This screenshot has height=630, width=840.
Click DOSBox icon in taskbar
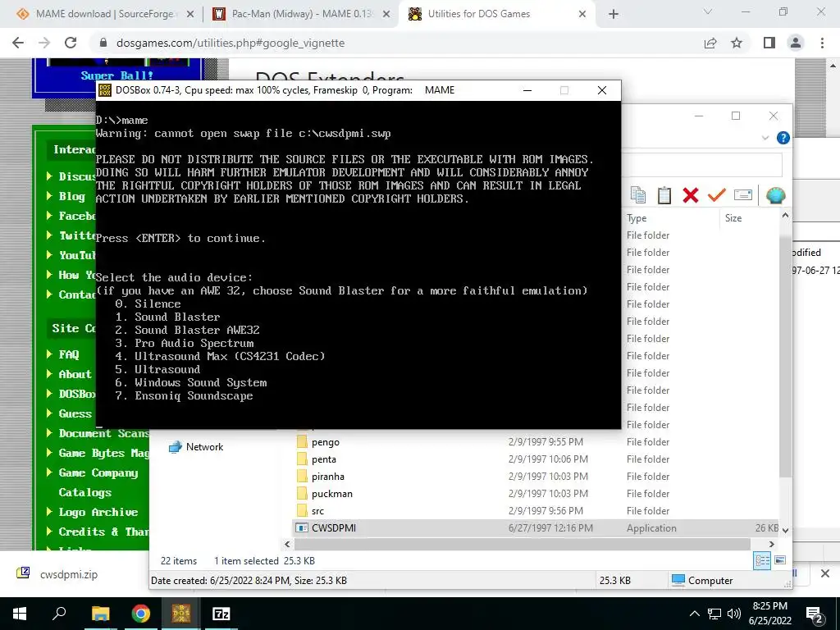tap(181, 614)
